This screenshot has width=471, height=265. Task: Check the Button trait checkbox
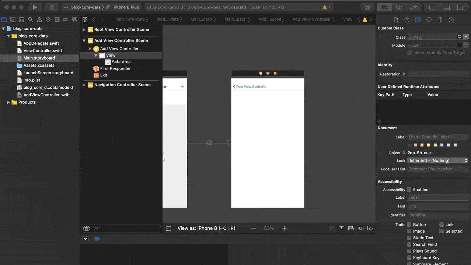(x=409, y=225)
